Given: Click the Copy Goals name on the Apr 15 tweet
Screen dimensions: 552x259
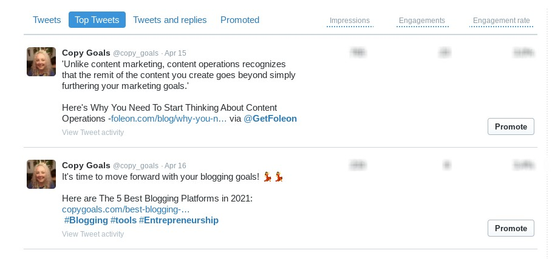Looking at the screenshot, I should 85,53.
